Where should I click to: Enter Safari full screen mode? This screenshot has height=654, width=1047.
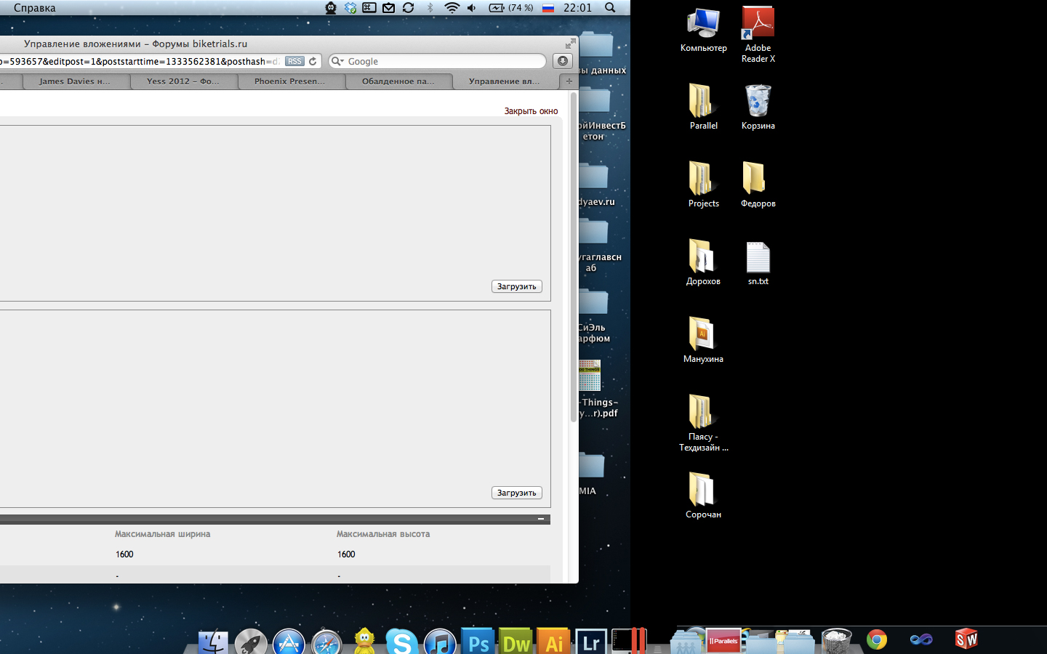tap(571, 44)
